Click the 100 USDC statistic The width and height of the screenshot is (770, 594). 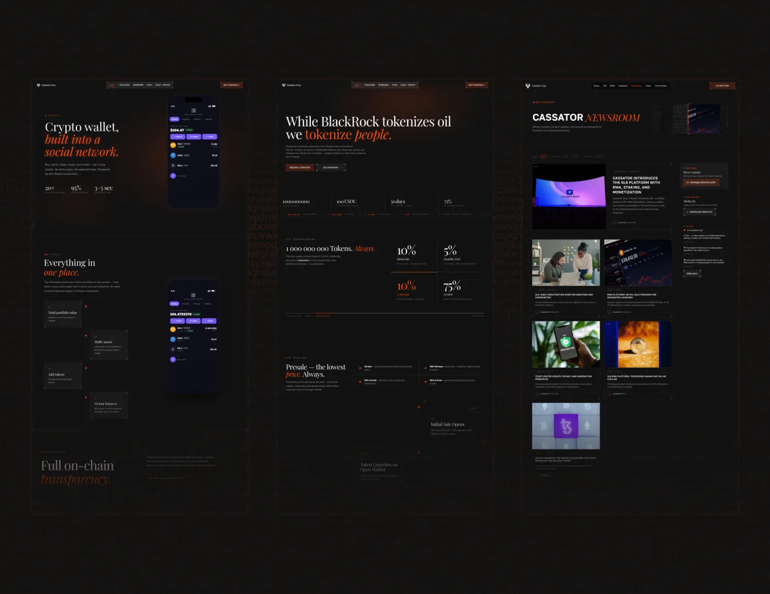(x=346, y=202)
